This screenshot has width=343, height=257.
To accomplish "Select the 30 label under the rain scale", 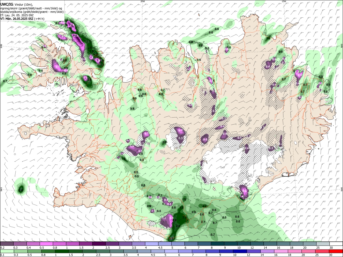I will coord(331,255).
